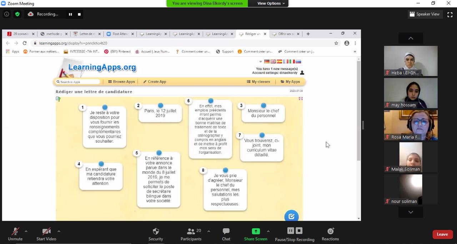457x244 pixels.
Task: Expand video options arrow beside Start Video
Action: pos(59,231)
